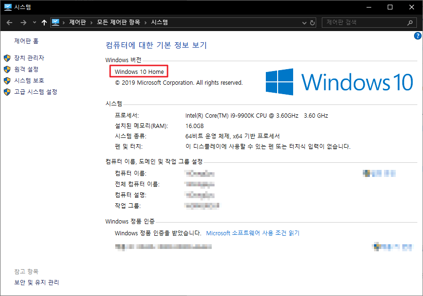Click the Windows 정품 인증을 받았습니다 text
The height and width of the screenshot is (296, 423).
click(158, 233)
